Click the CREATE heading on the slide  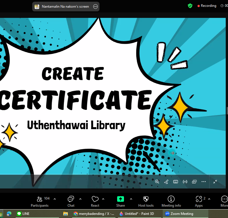point(73,74)
